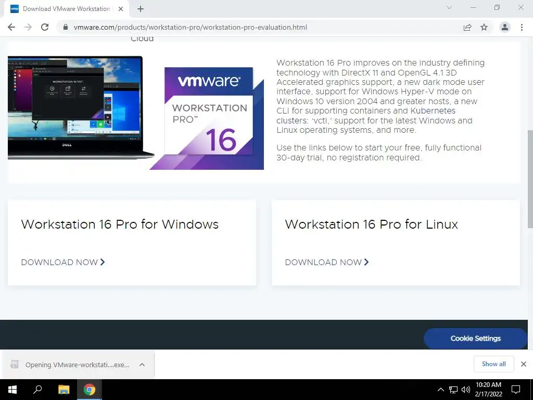Share this page using the share icon
Image resolution: width=533 pixels, height=400 pixels.
pos(467,27)
